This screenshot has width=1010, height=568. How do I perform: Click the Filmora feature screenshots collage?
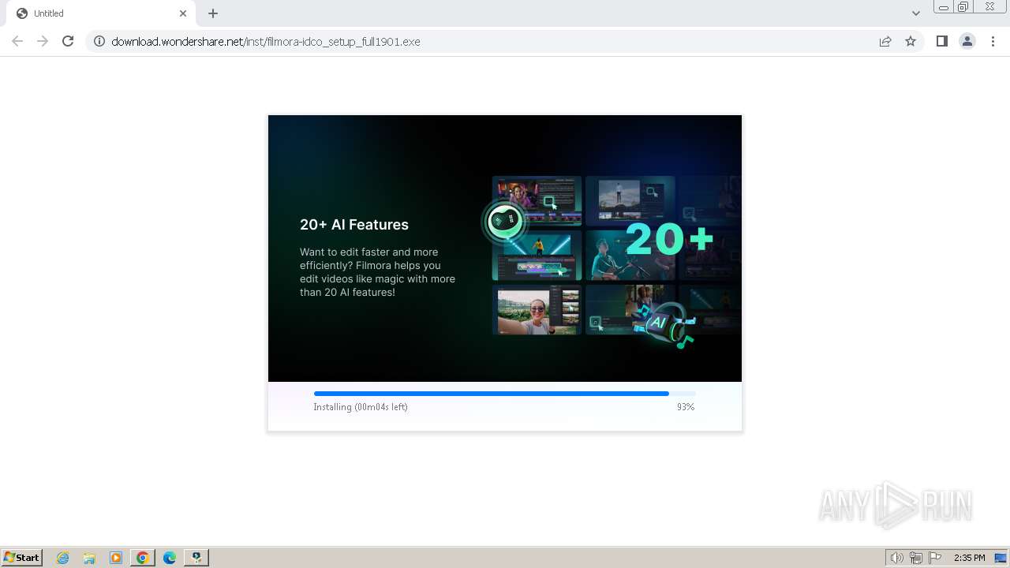point(616,256)
